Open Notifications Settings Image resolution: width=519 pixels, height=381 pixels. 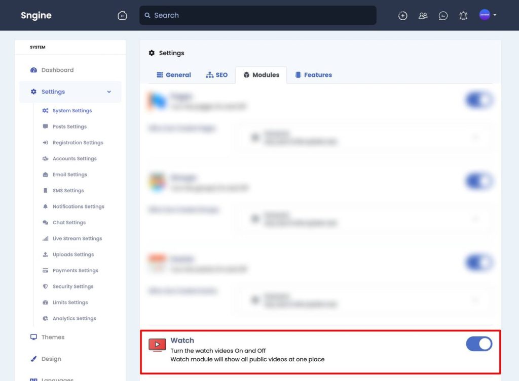pos(79,206)
